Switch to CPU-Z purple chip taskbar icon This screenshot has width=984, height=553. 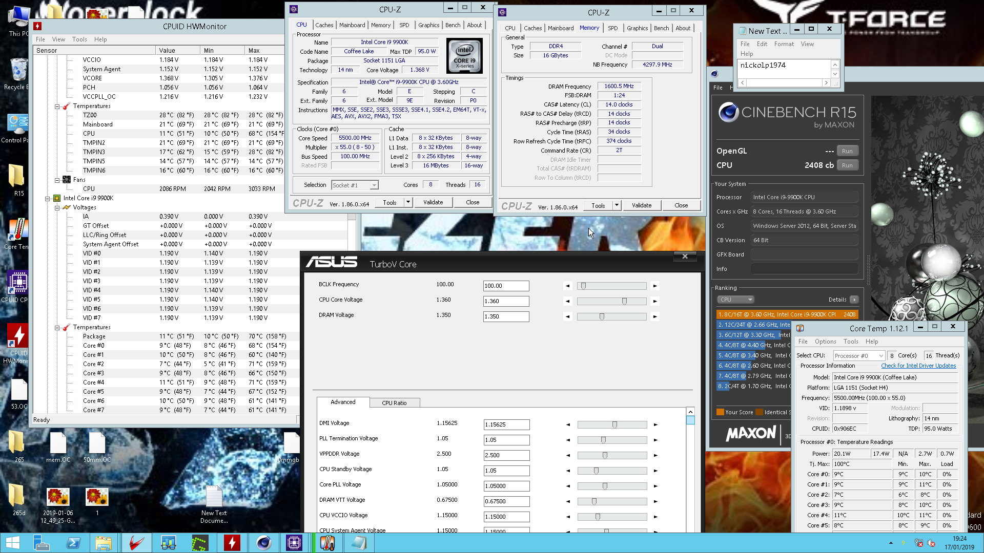pos(294,543)
